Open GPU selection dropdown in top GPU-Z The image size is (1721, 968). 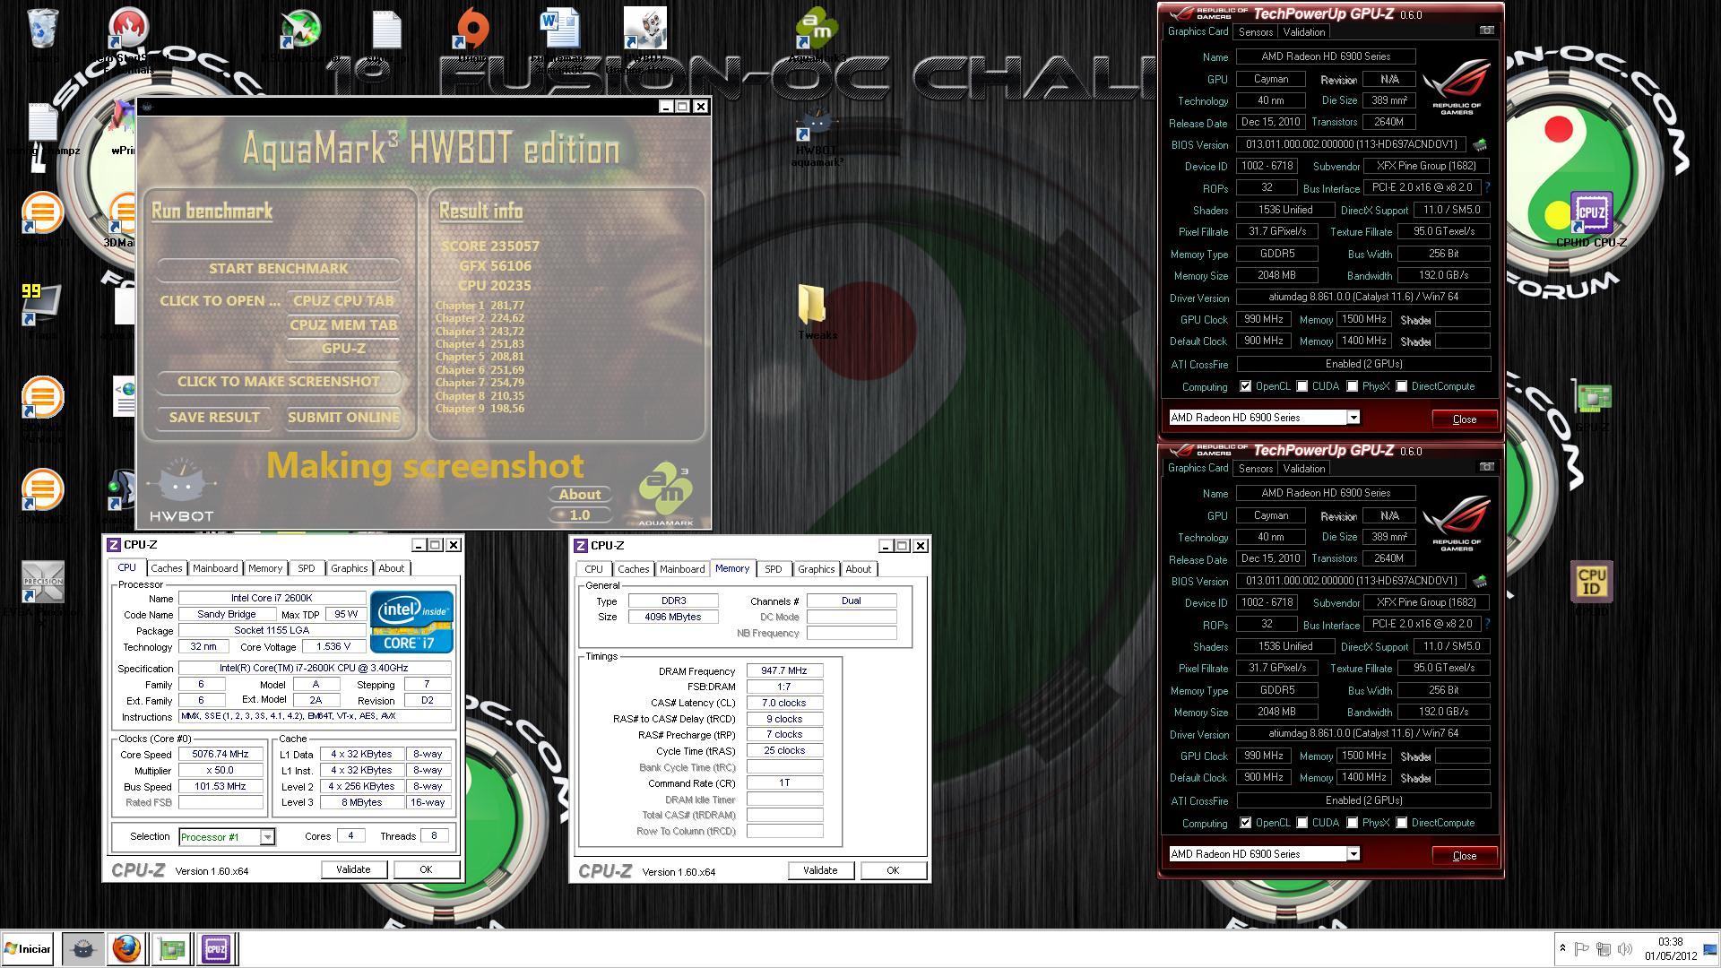click(x=1264, y=418)
